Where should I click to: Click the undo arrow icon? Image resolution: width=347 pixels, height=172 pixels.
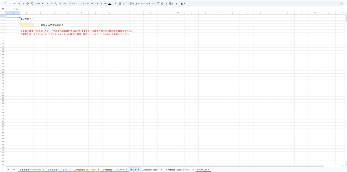click(x=19, y=4)
